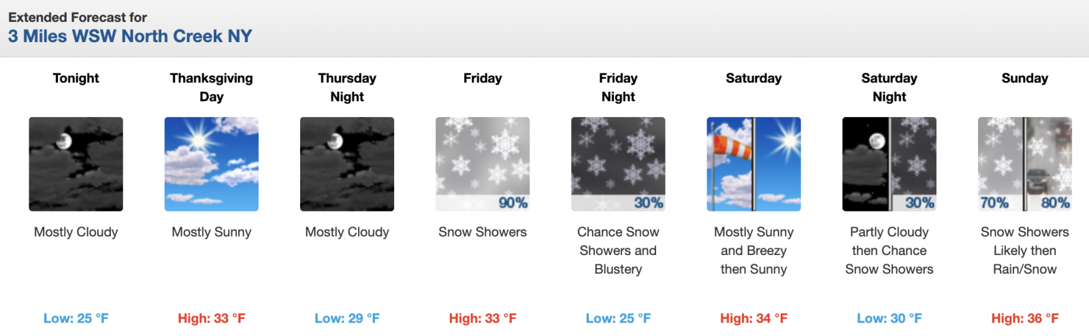Click the High: 34 °F Saturday temperature
This screenshot has width=1089, height=336.
[753, 318]
